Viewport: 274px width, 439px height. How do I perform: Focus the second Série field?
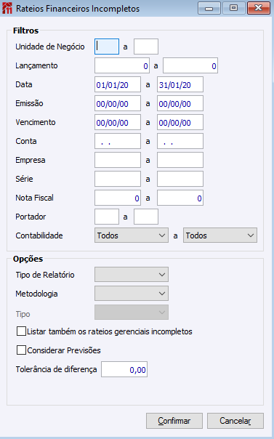pyautogui.click(x=180, y=179)
